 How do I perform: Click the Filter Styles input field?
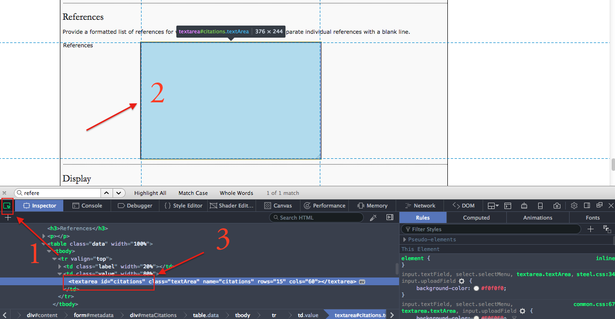493,229
